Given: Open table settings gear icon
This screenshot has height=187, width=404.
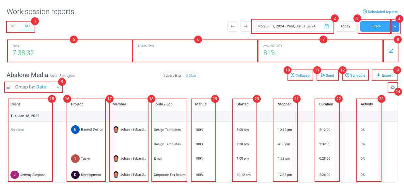Looking at the screenshot, I should coord(393,87).
